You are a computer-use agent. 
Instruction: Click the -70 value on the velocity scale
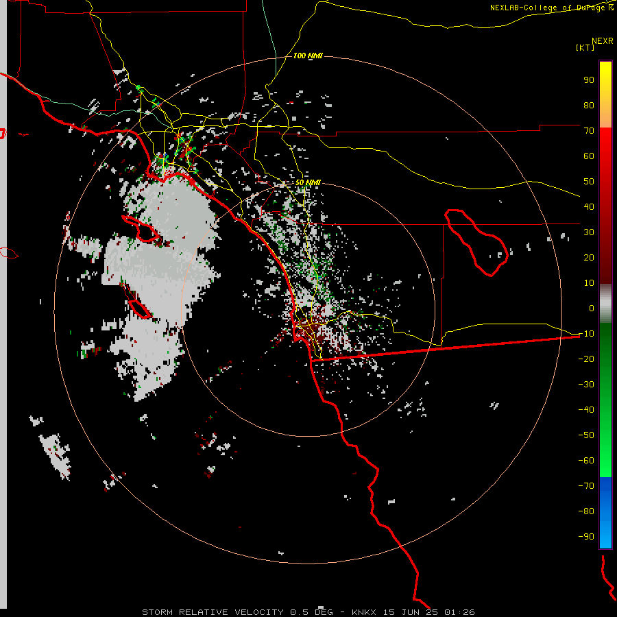click(586, 486)
